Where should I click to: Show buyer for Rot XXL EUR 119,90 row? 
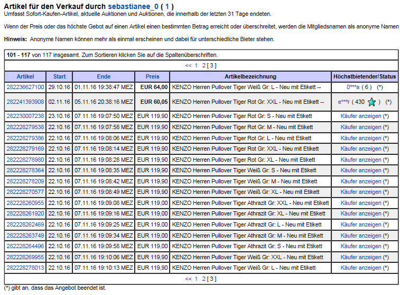coord(361,149)
